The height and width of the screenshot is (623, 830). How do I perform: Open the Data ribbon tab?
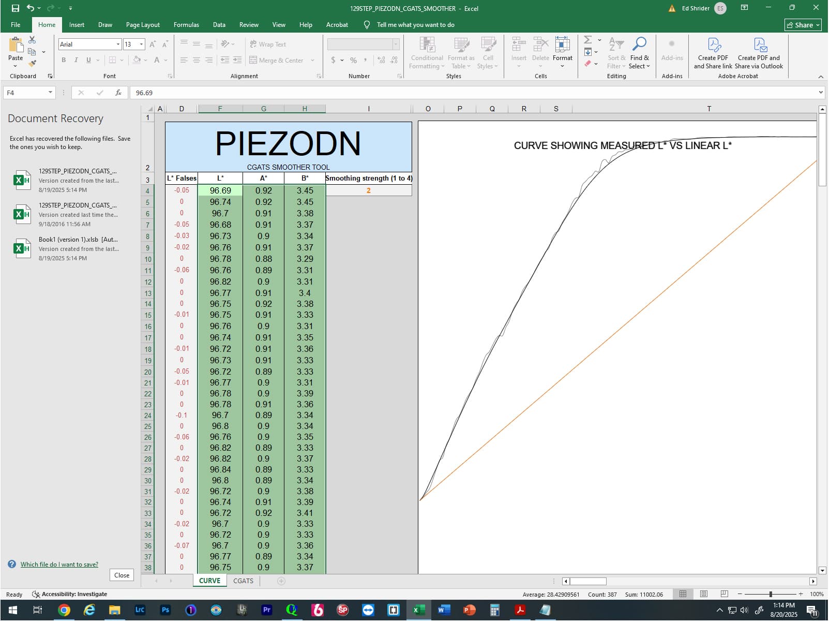click(x=220, y=25)
